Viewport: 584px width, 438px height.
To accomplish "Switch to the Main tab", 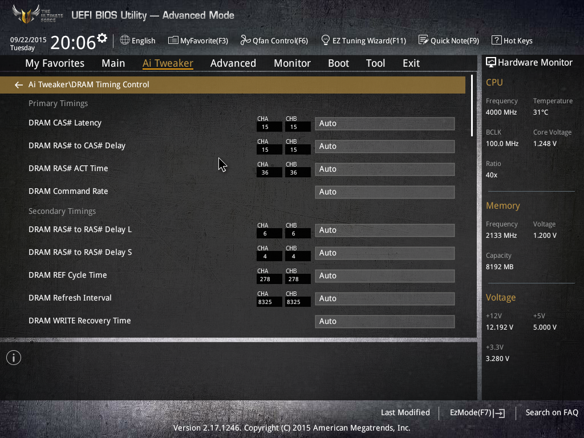I will pos(113,63).
